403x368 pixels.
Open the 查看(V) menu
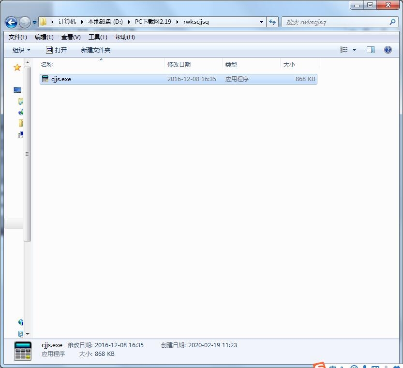tap(71, 37)
